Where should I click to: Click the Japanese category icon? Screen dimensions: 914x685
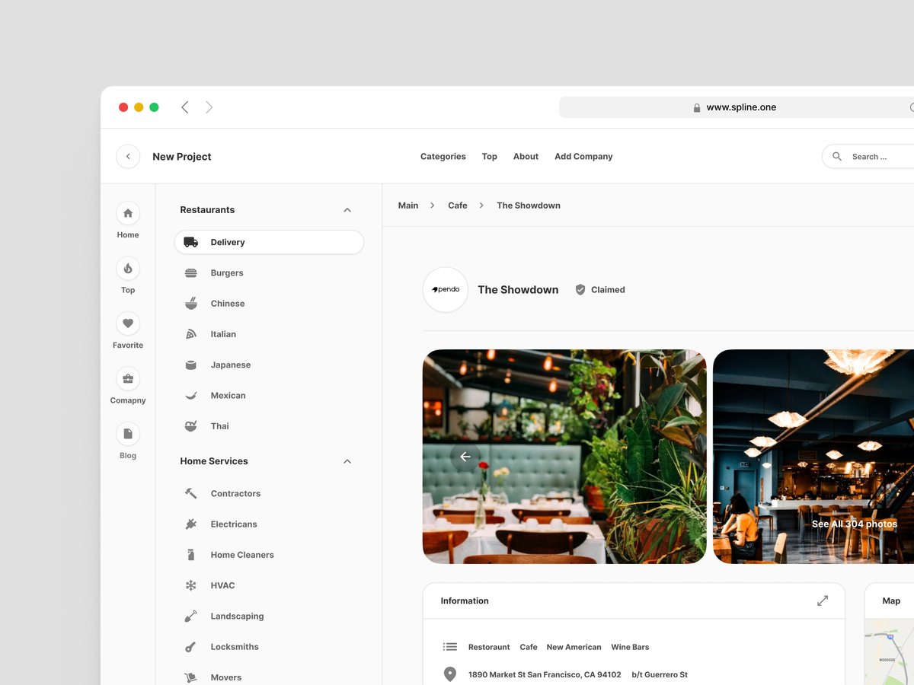pyautogui.click(x=191, y=365)
